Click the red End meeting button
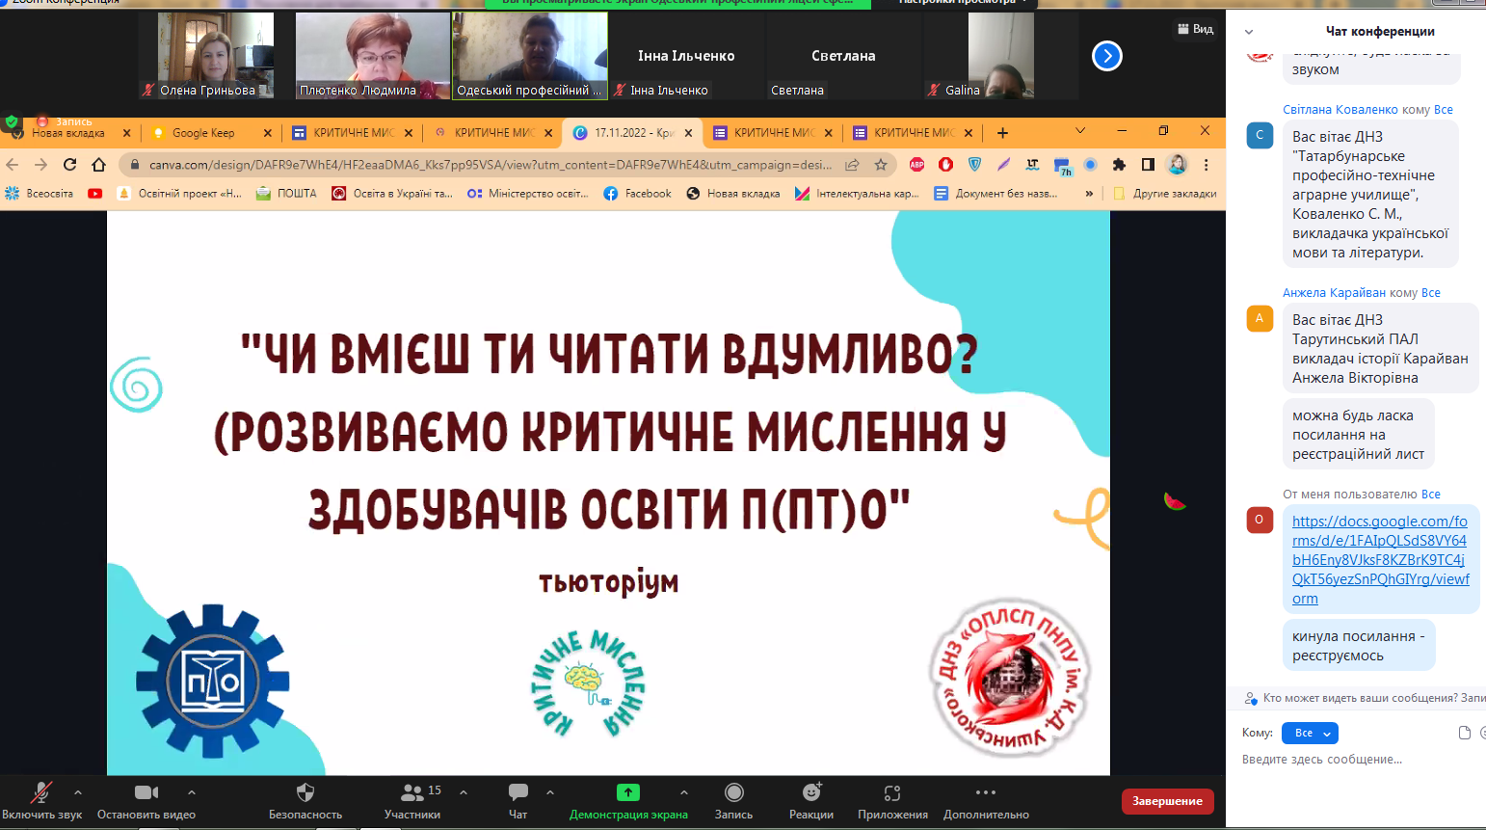This screenshot has height=830, width=1486. point(1167,801)
